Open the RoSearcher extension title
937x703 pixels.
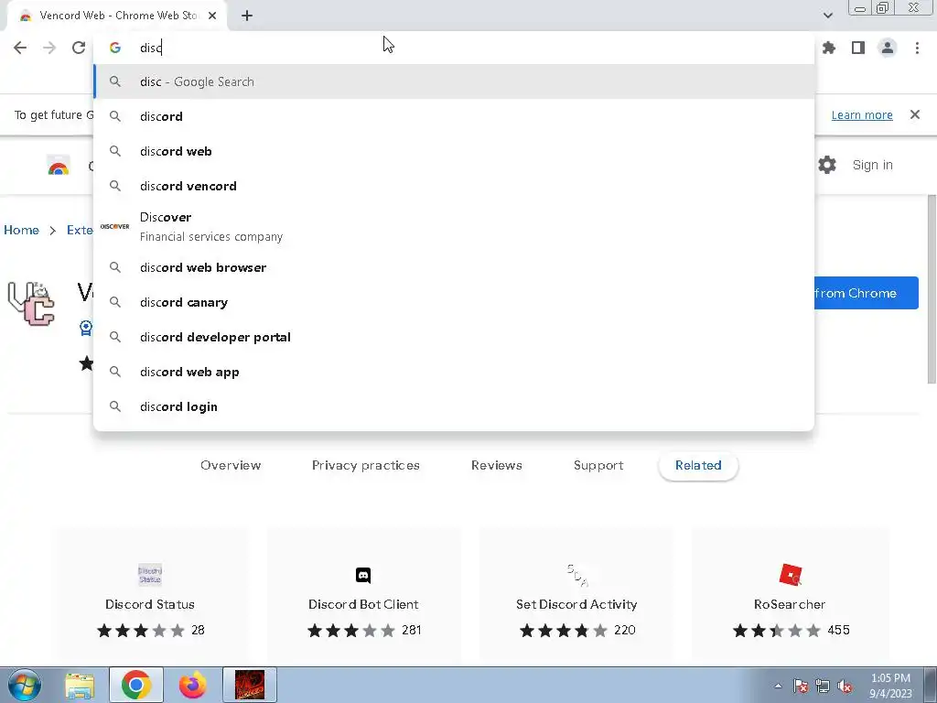pyautogui.click(x=790, y=604)
